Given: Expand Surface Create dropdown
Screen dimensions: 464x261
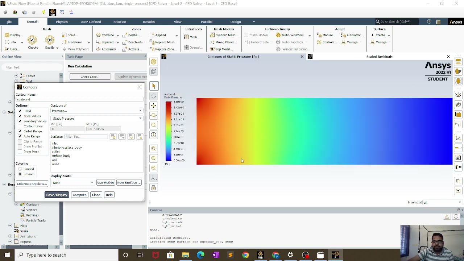Looking at the screenshot, I should (389, 36).
